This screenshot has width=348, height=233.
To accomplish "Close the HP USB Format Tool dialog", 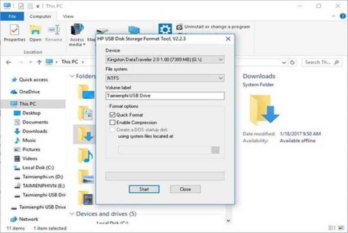I will tap(228, 39).
